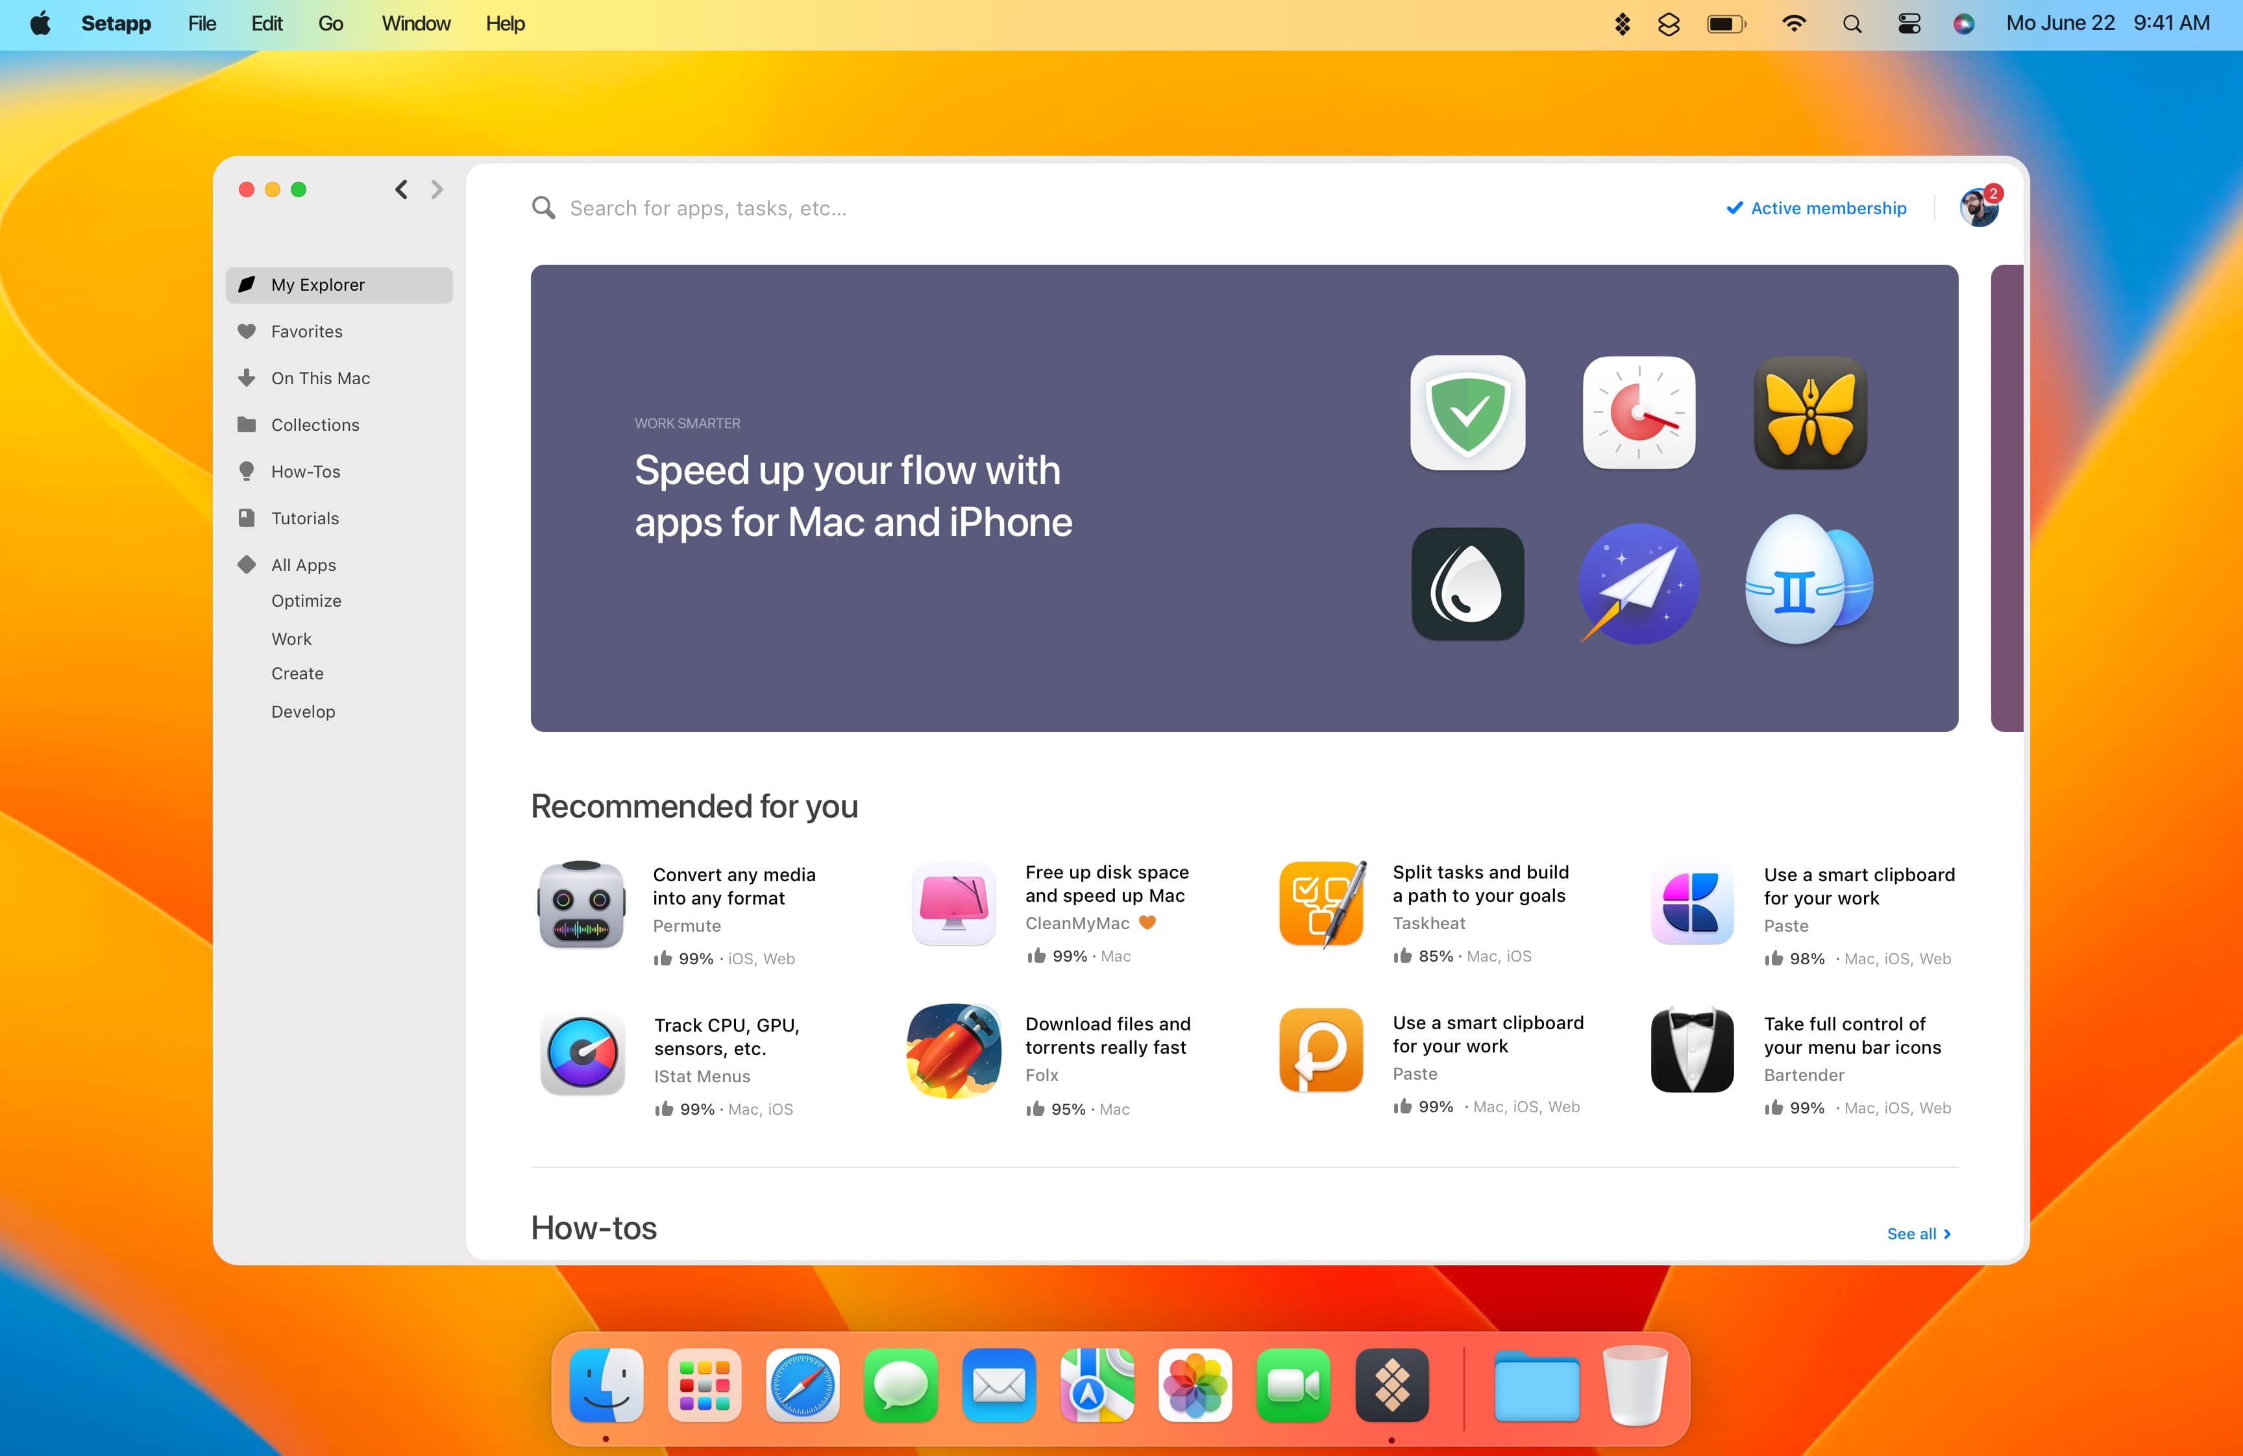2243x1456 pixels.
Task: Click the See all link for How-tos
Action: point(1918,1233)
